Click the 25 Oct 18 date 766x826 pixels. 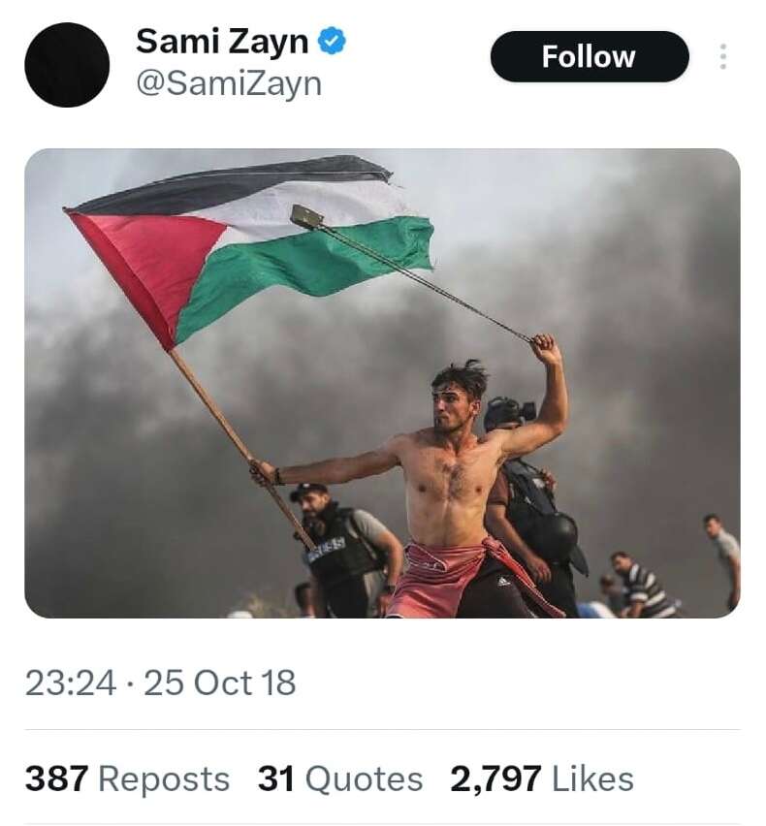(220, 683)
